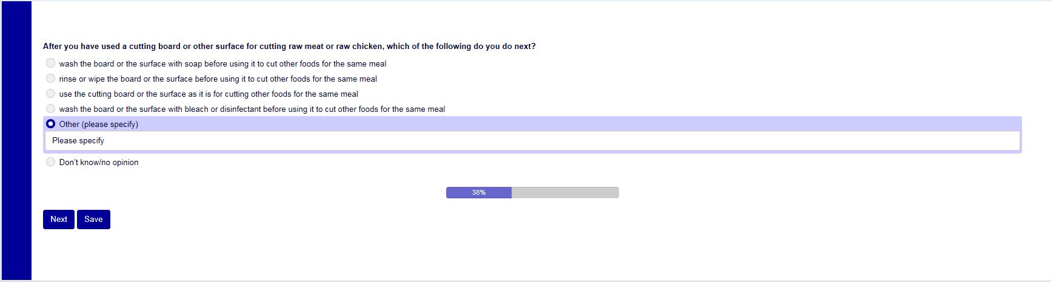Click the filled 38% part of the progress bar

[x=478, y=192]
